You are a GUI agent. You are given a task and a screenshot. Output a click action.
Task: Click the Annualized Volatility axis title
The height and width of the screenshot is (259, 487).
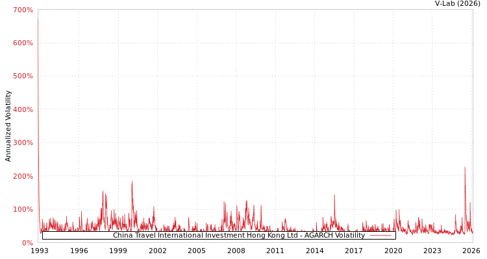pyautogui.click(x=8, y=126)
